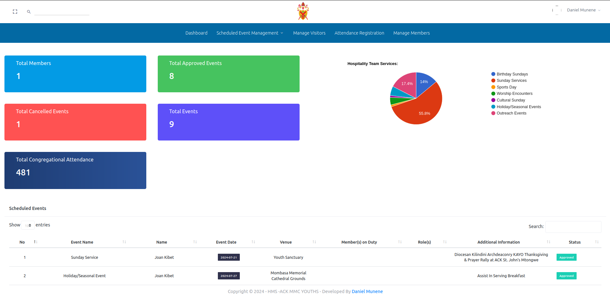Expand Scheduled Event Management dropdown
Viewport: 610px width, 294px height.
pos(250,33)
